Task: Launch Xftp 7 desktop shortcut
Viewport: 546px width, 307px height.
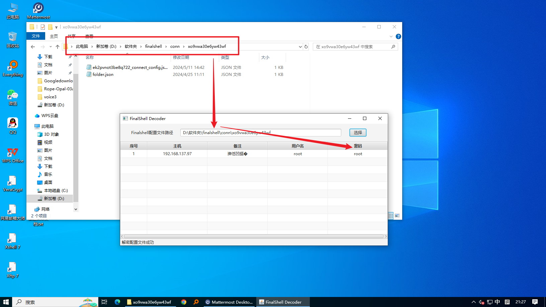Action: 13,270
